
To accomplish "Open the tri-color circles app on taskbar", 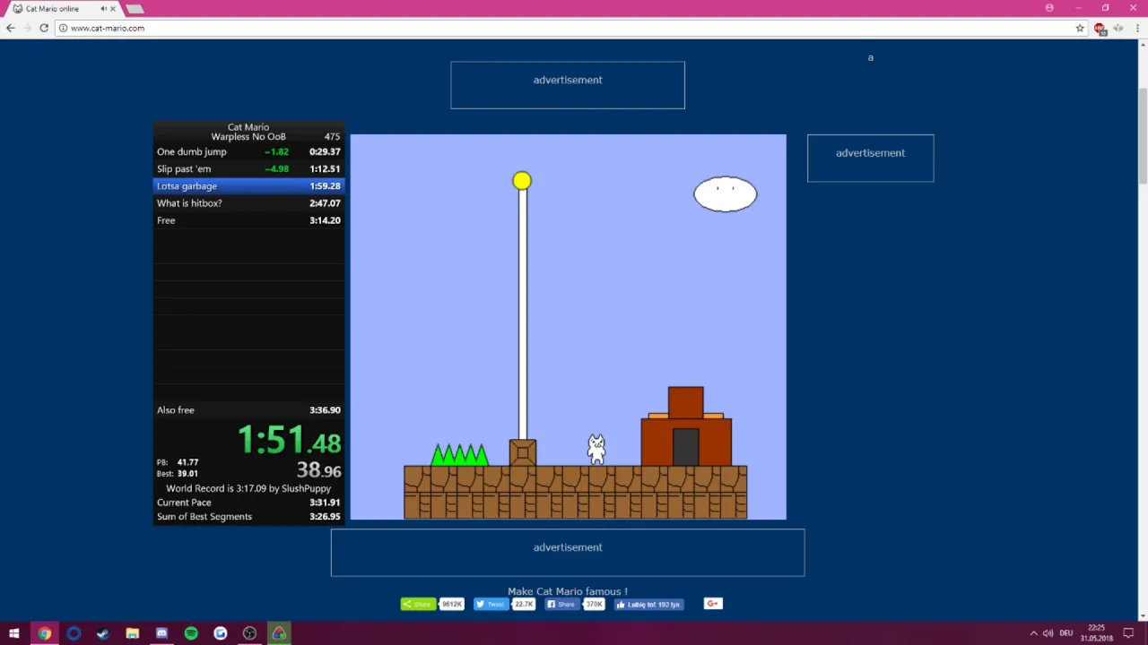I will coord(279,633).
